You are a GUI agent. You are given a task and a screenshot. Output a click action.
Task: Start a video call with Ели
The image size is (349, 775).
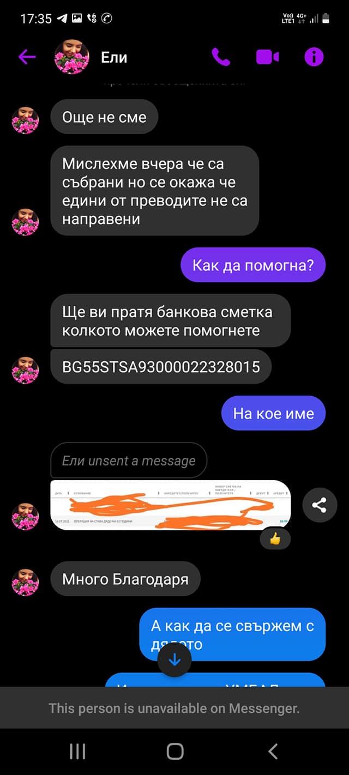pos(267,57)
